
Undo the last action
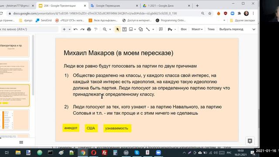(75, 29)
